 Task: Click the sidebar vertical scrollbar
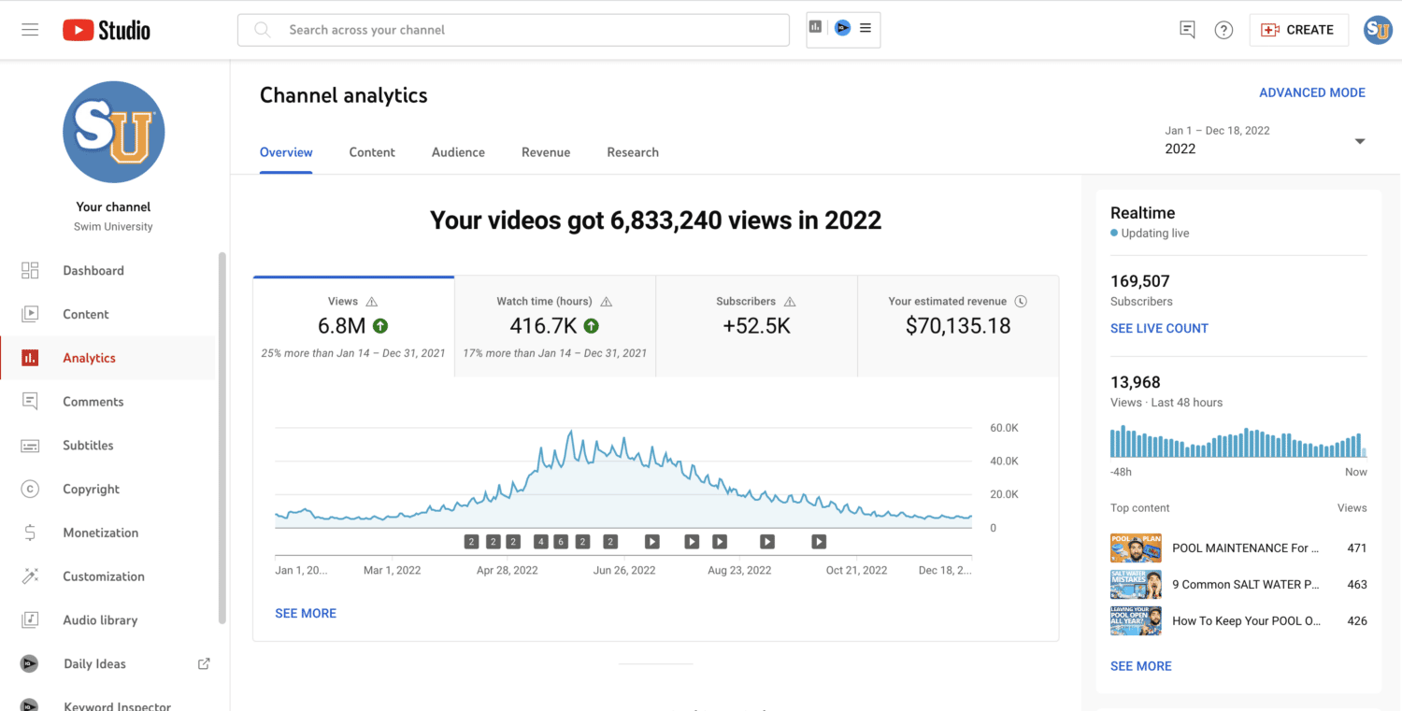222,437
